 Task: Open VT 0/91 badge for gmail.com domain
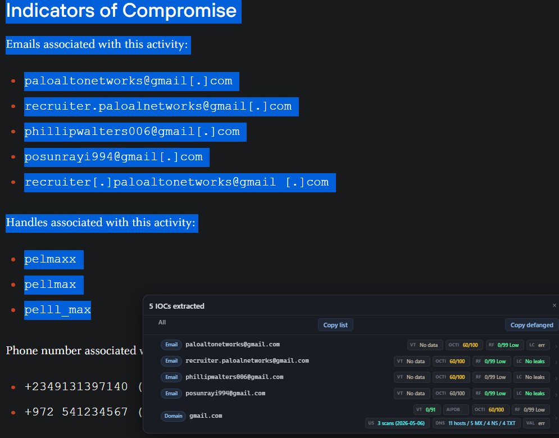[427, 409]
